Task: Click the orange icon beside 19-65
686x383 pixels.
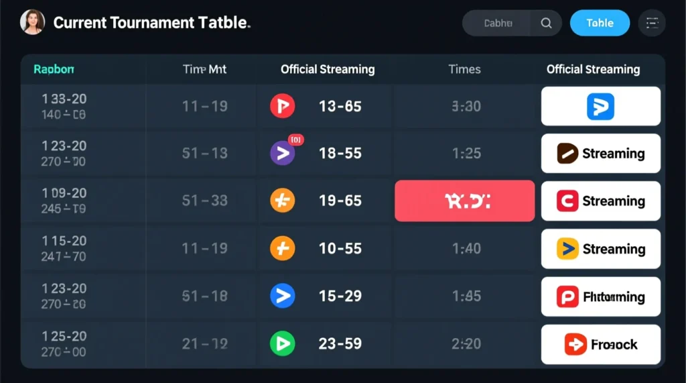Action: (282, 201)
